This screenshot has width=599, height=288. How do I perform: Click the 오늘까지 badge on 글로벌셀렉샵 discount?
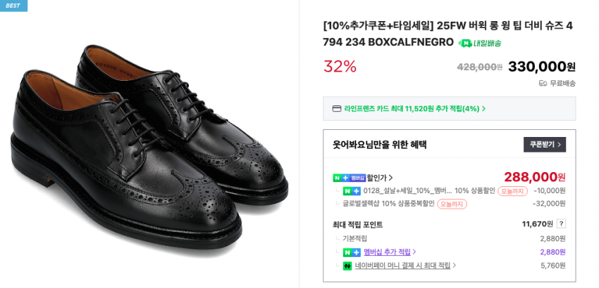[x=452, y=204]
